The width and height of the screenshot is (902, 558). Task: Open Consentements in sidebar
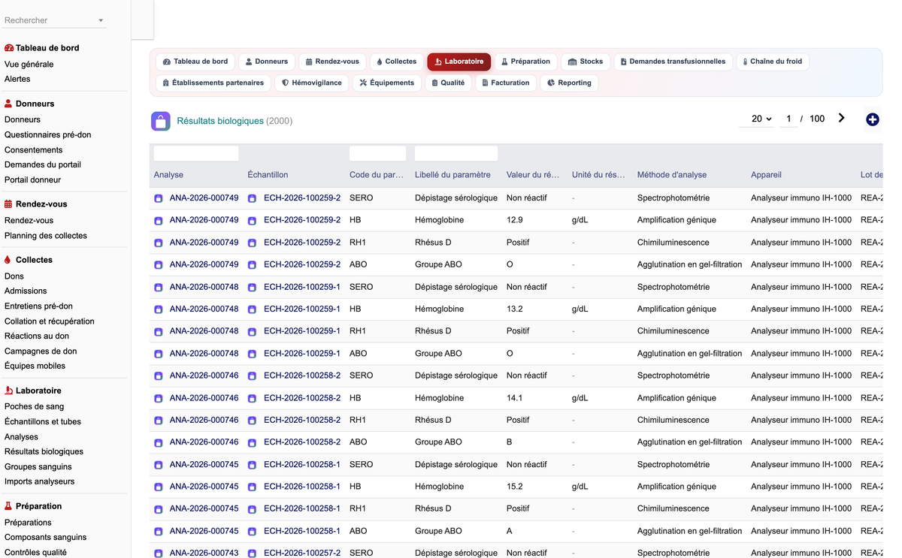[x=34, y=150]
